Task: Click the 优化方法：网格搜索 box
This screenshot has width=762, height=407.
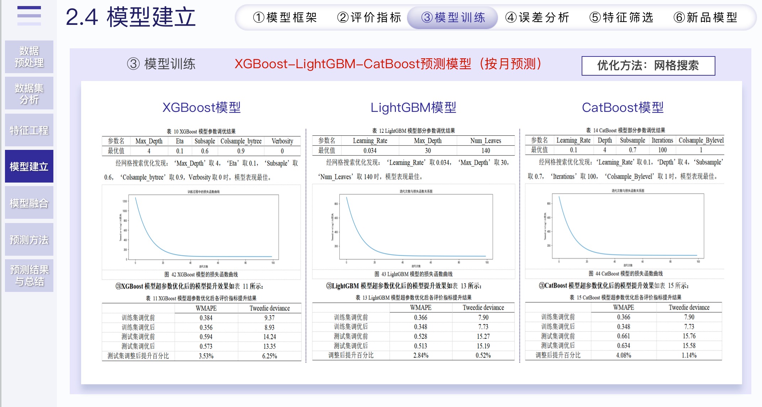Action: (648, 66)
